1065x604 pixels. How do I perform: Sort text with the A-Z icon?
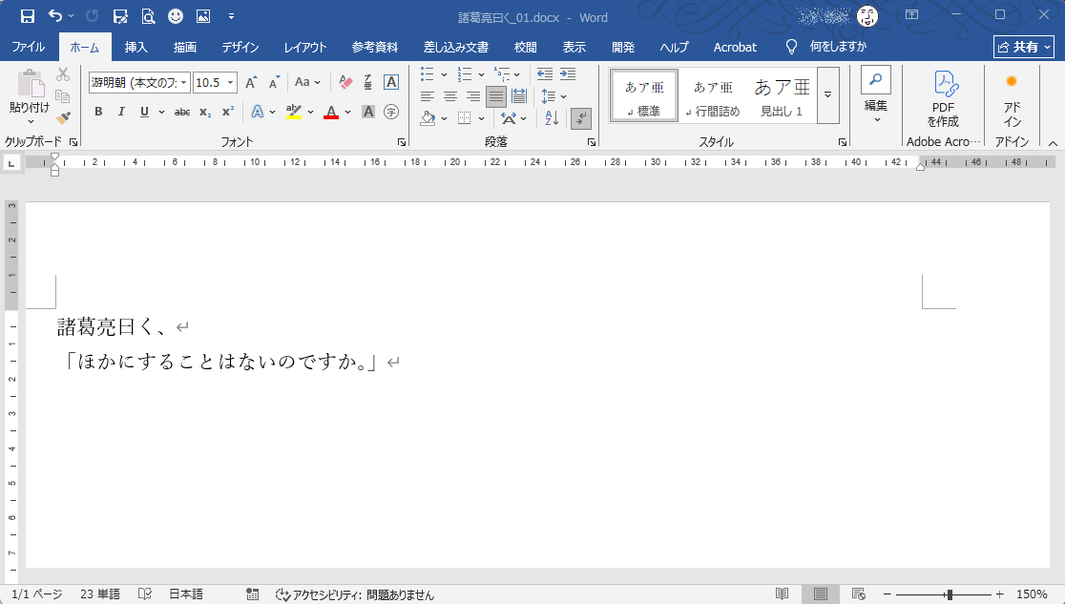552,118
